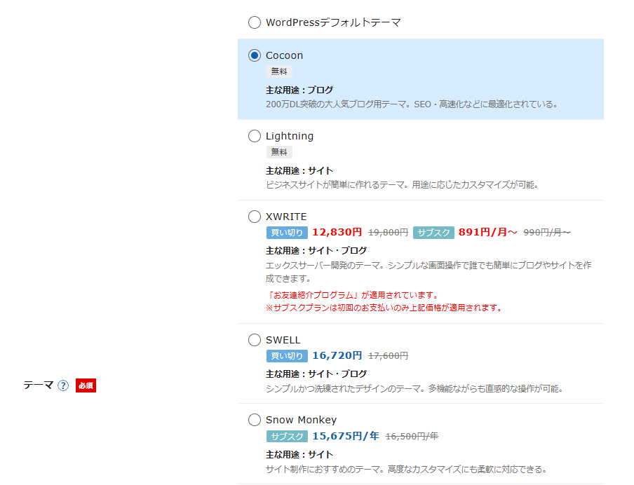This screenshot has width=634, height=485.
Task: Click the Snow Monkey description about サイト制作
Action: tap(406, 470)
